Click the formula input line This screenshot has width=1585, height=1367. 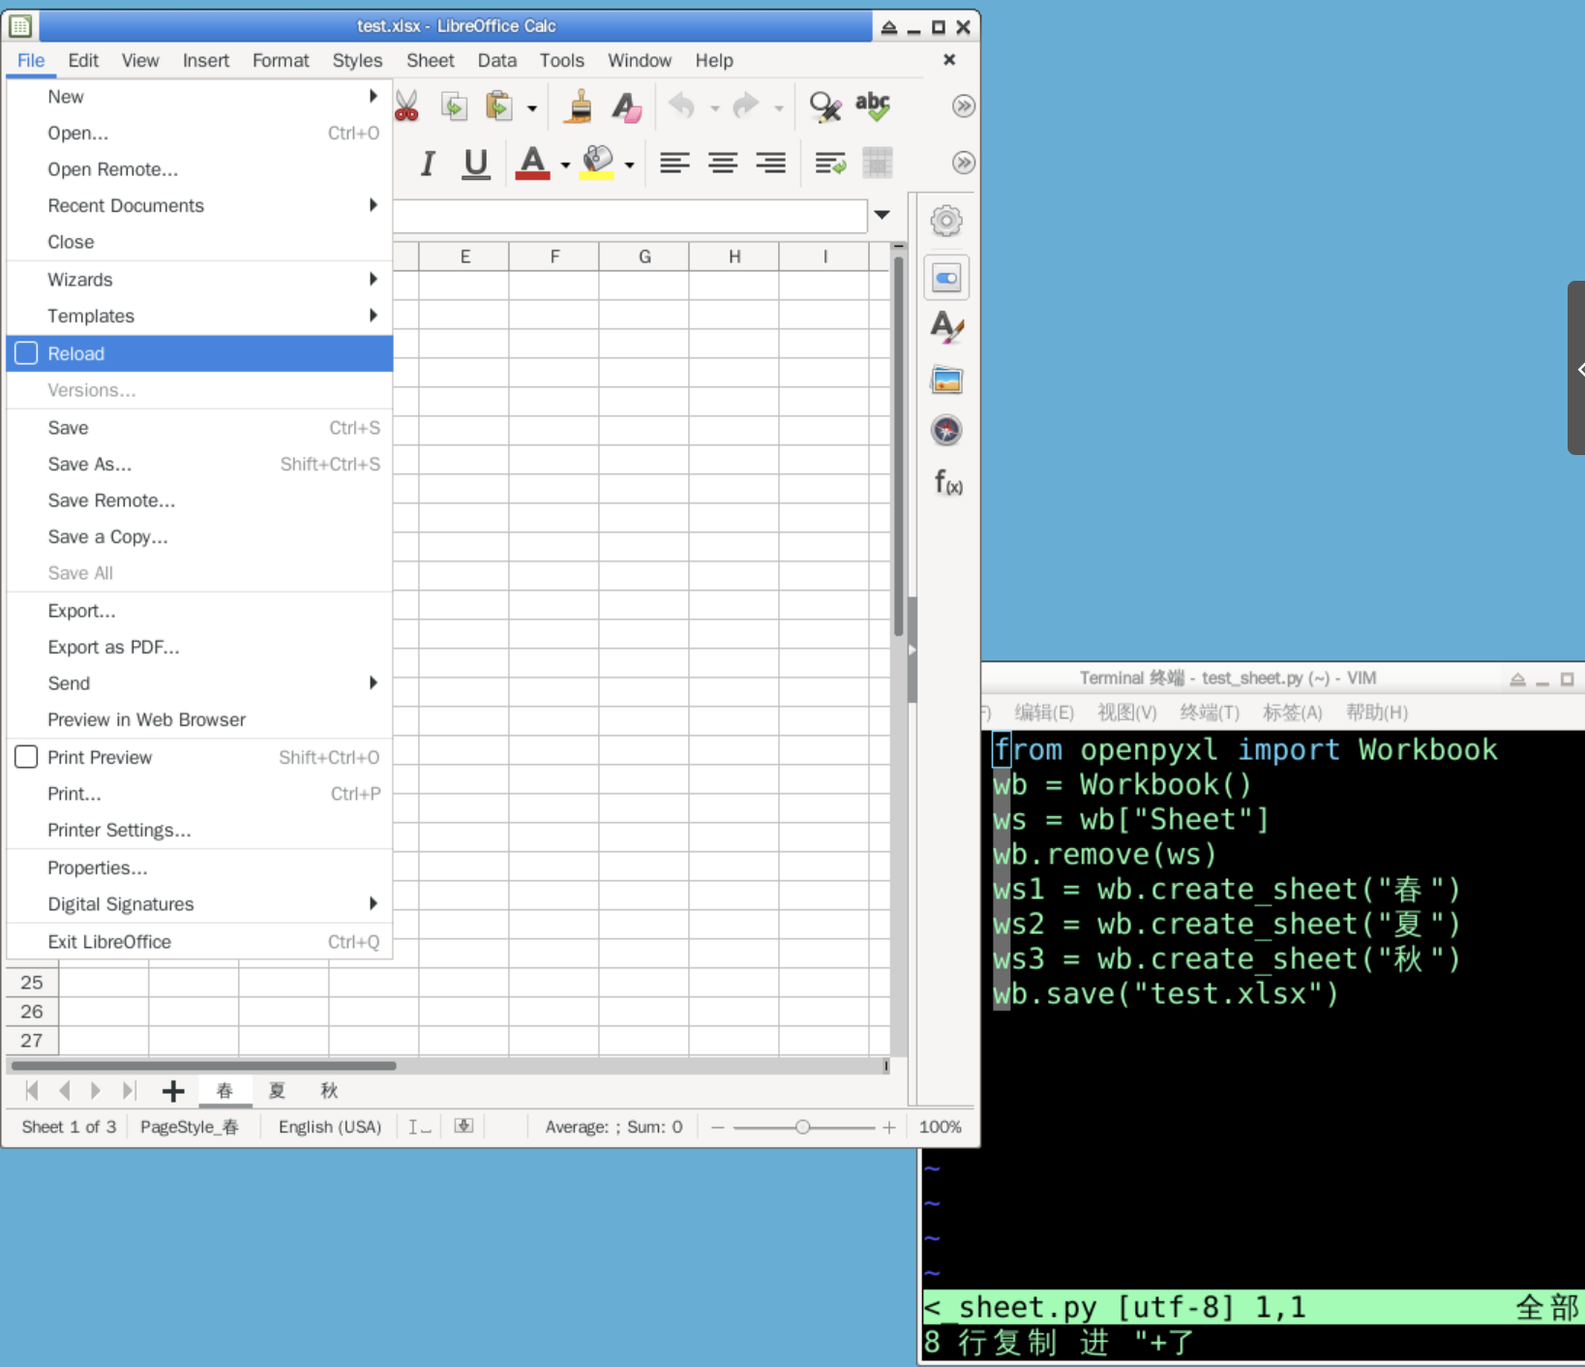[630, 215]
